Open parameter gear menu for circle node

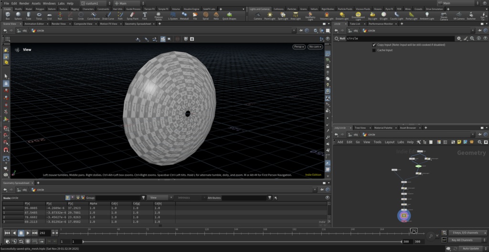[x=459, y=39]
